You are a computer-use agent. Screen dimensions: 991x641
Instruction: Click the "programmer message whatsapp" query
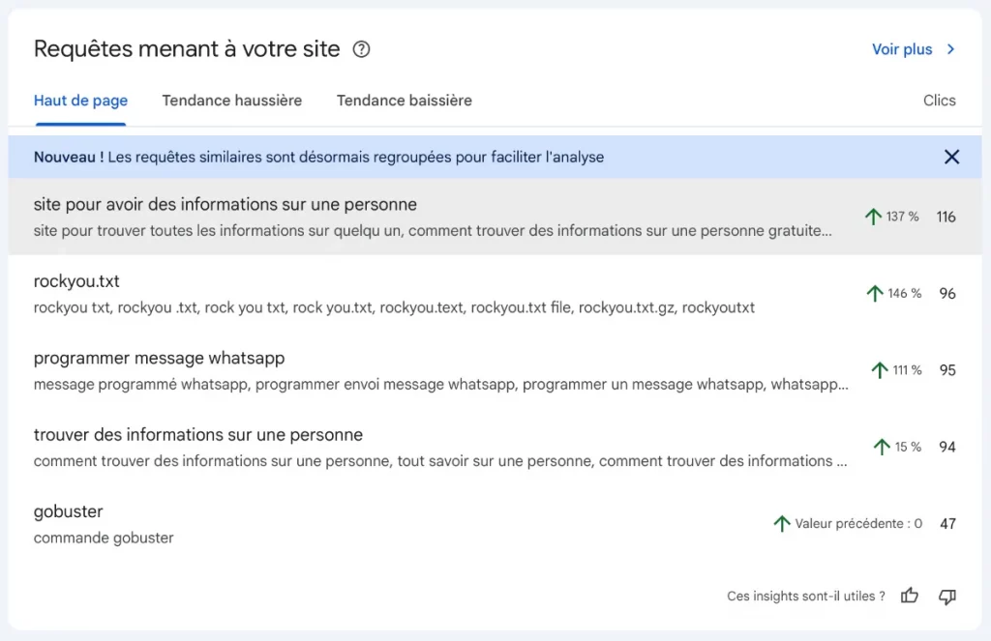coord(159,358)
